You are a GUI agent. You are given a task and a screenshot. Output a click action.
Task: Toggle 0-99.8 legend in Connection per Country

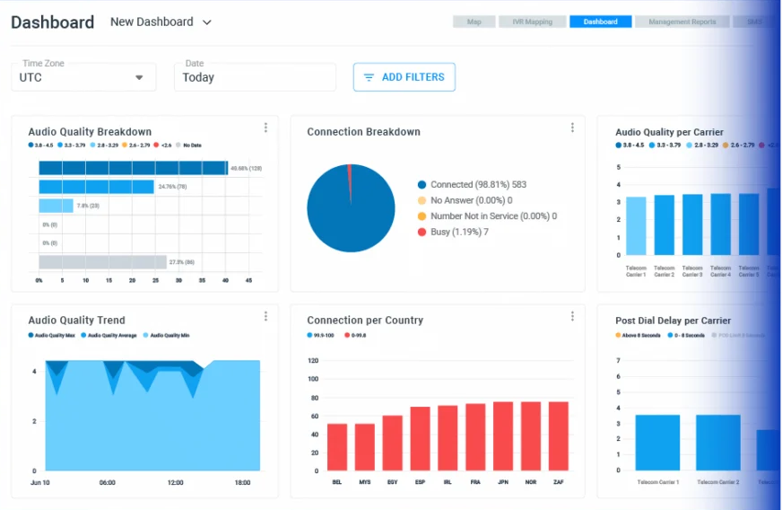pyautogui.click(x=355, y=336)
